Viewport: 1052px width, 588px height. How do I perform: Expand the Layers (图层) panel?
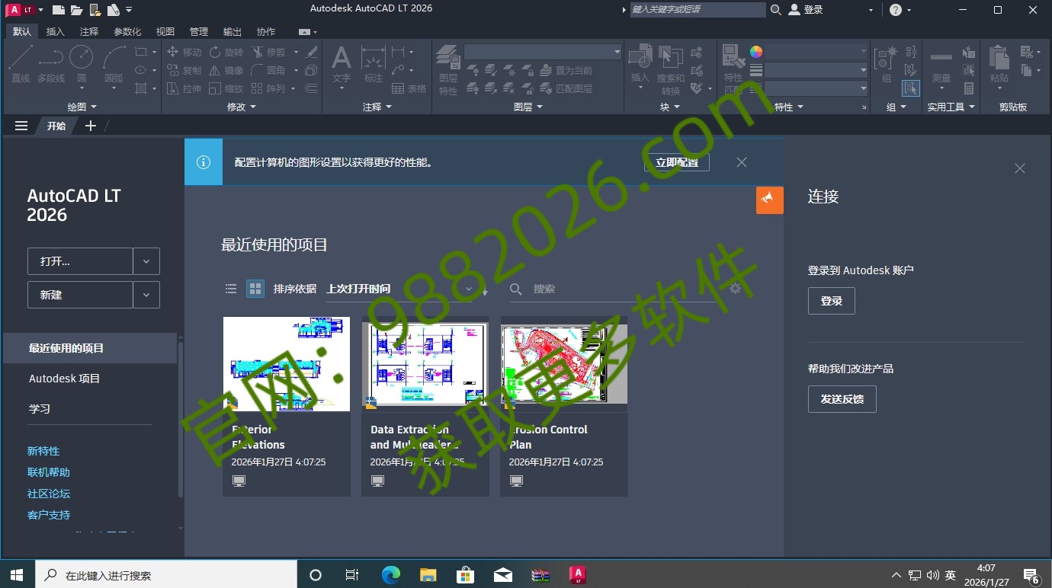coord(528,107)
